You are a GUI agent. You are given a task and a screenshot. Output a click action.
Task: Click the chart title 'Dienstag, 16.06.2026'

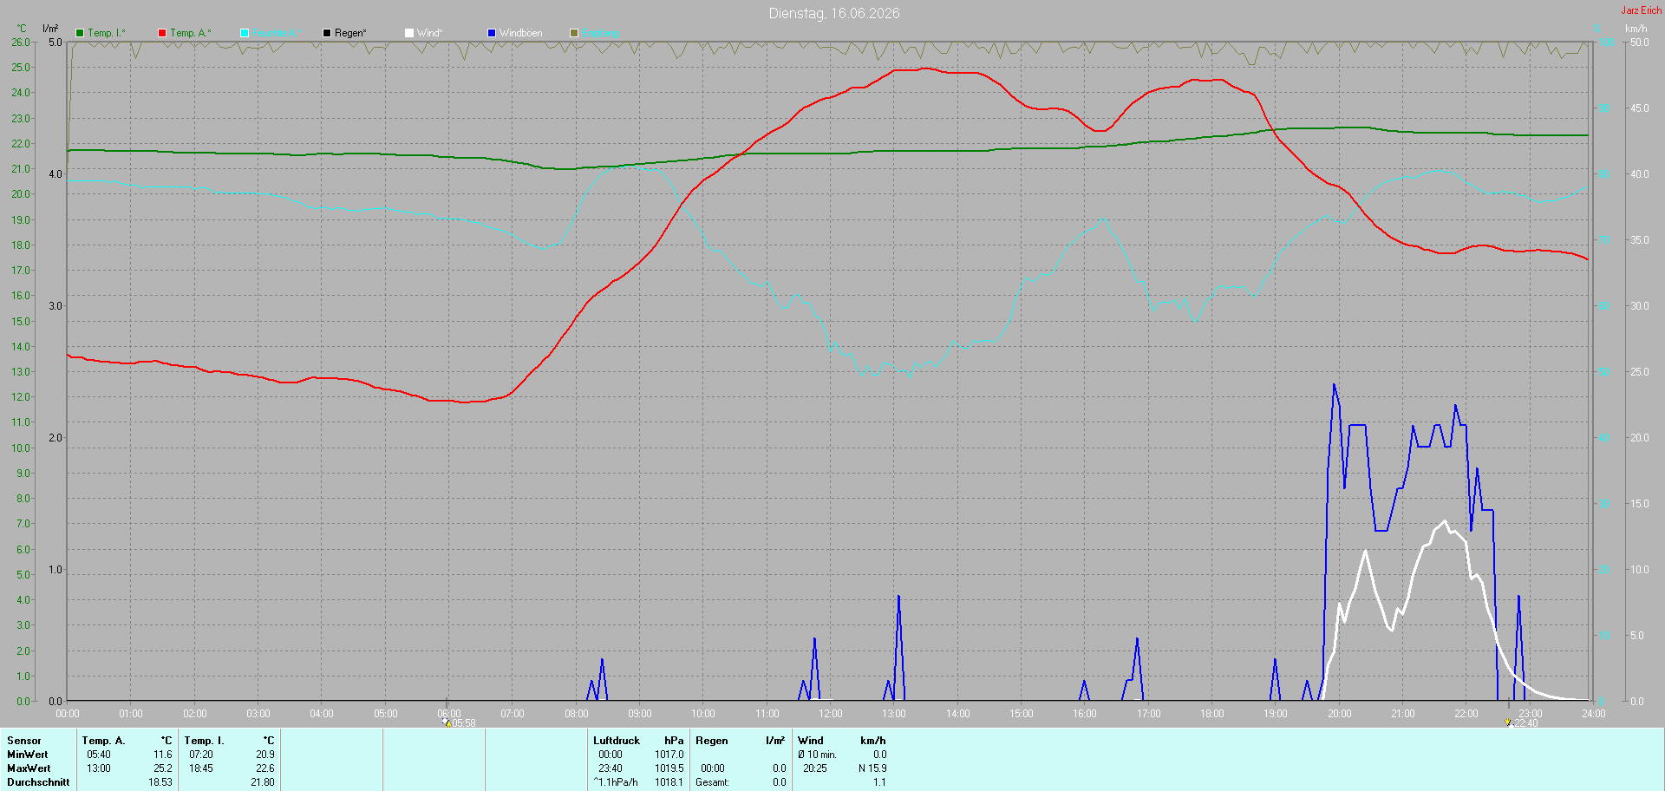834,13
